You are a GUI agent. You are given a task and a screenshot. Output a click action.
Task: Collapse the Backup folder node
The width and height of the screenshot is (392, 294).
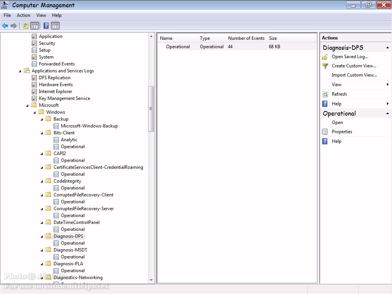click(42, 119)
